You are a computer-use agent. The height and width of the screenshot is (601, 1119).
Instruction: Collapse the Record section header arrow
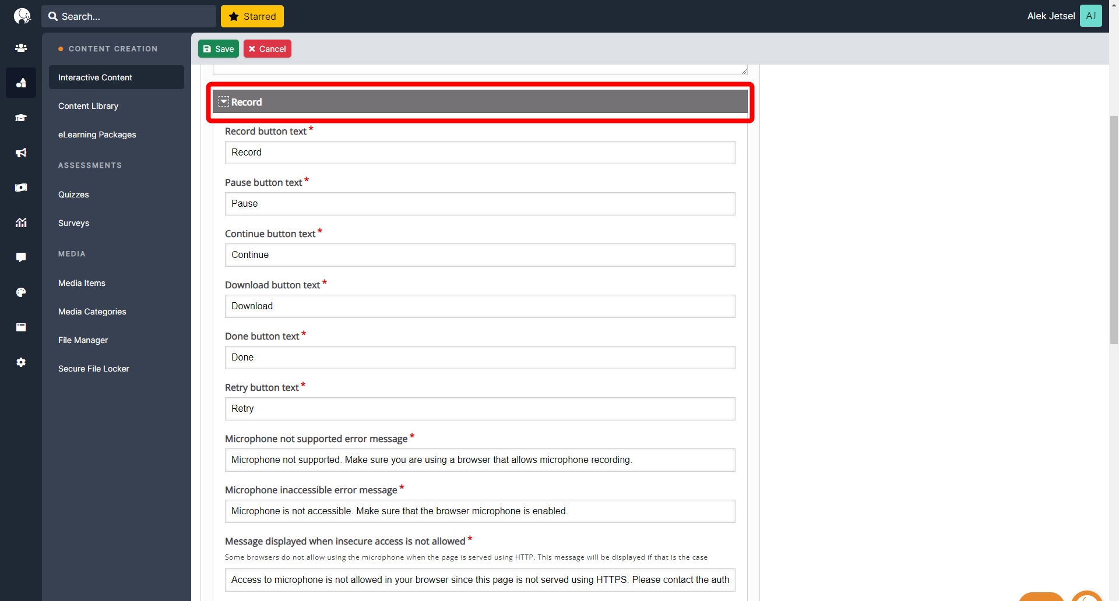pos(224,102)
